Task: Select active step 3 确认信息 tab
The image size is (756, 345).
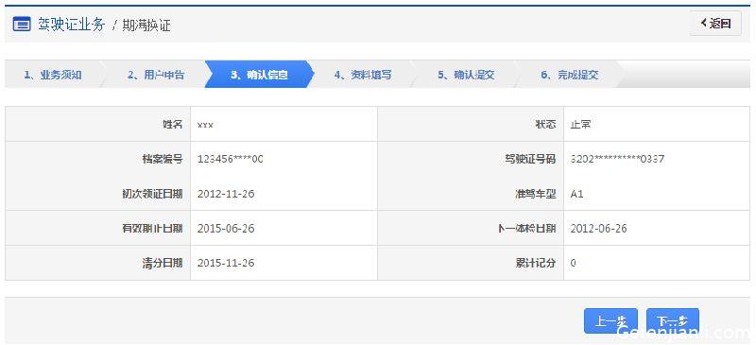Action: point(259,75)
